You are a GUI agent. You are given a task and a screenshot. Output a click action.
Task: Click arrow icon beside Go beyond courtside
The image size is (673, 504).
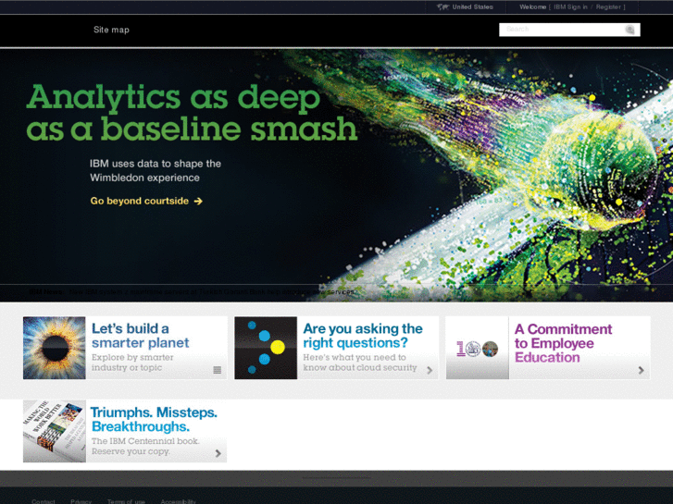tap(198, 202)
